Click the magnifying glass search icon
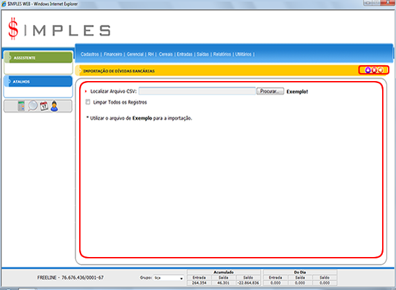Image resolution: width=396 pixels, height=290 pixels. coord(32,107)
